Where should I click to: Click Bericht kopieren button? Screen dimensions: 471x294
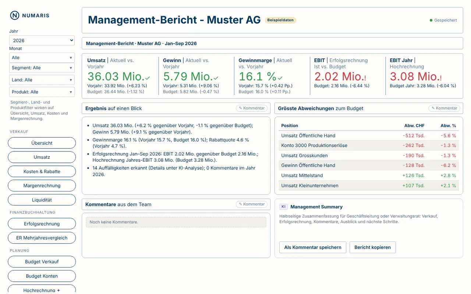(x=372, y=247)
